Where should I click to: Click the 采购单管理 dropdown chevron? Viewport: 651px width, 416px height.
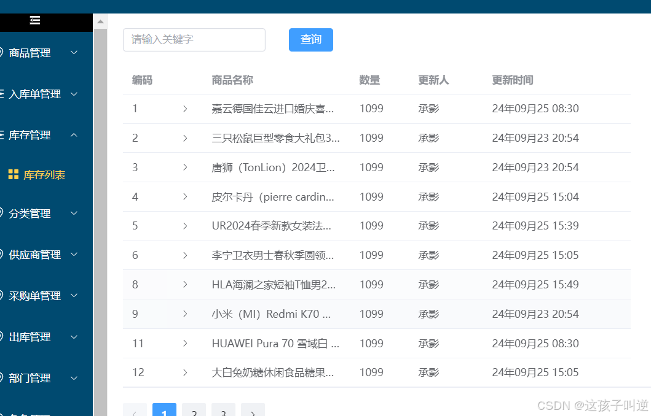[x=74, y=295]
